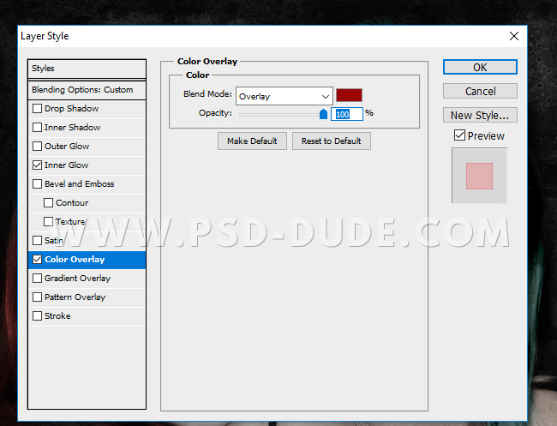The image size is (557, 426).
Task: Tick the Texture checkbox
Action: [x=48, y=221]
